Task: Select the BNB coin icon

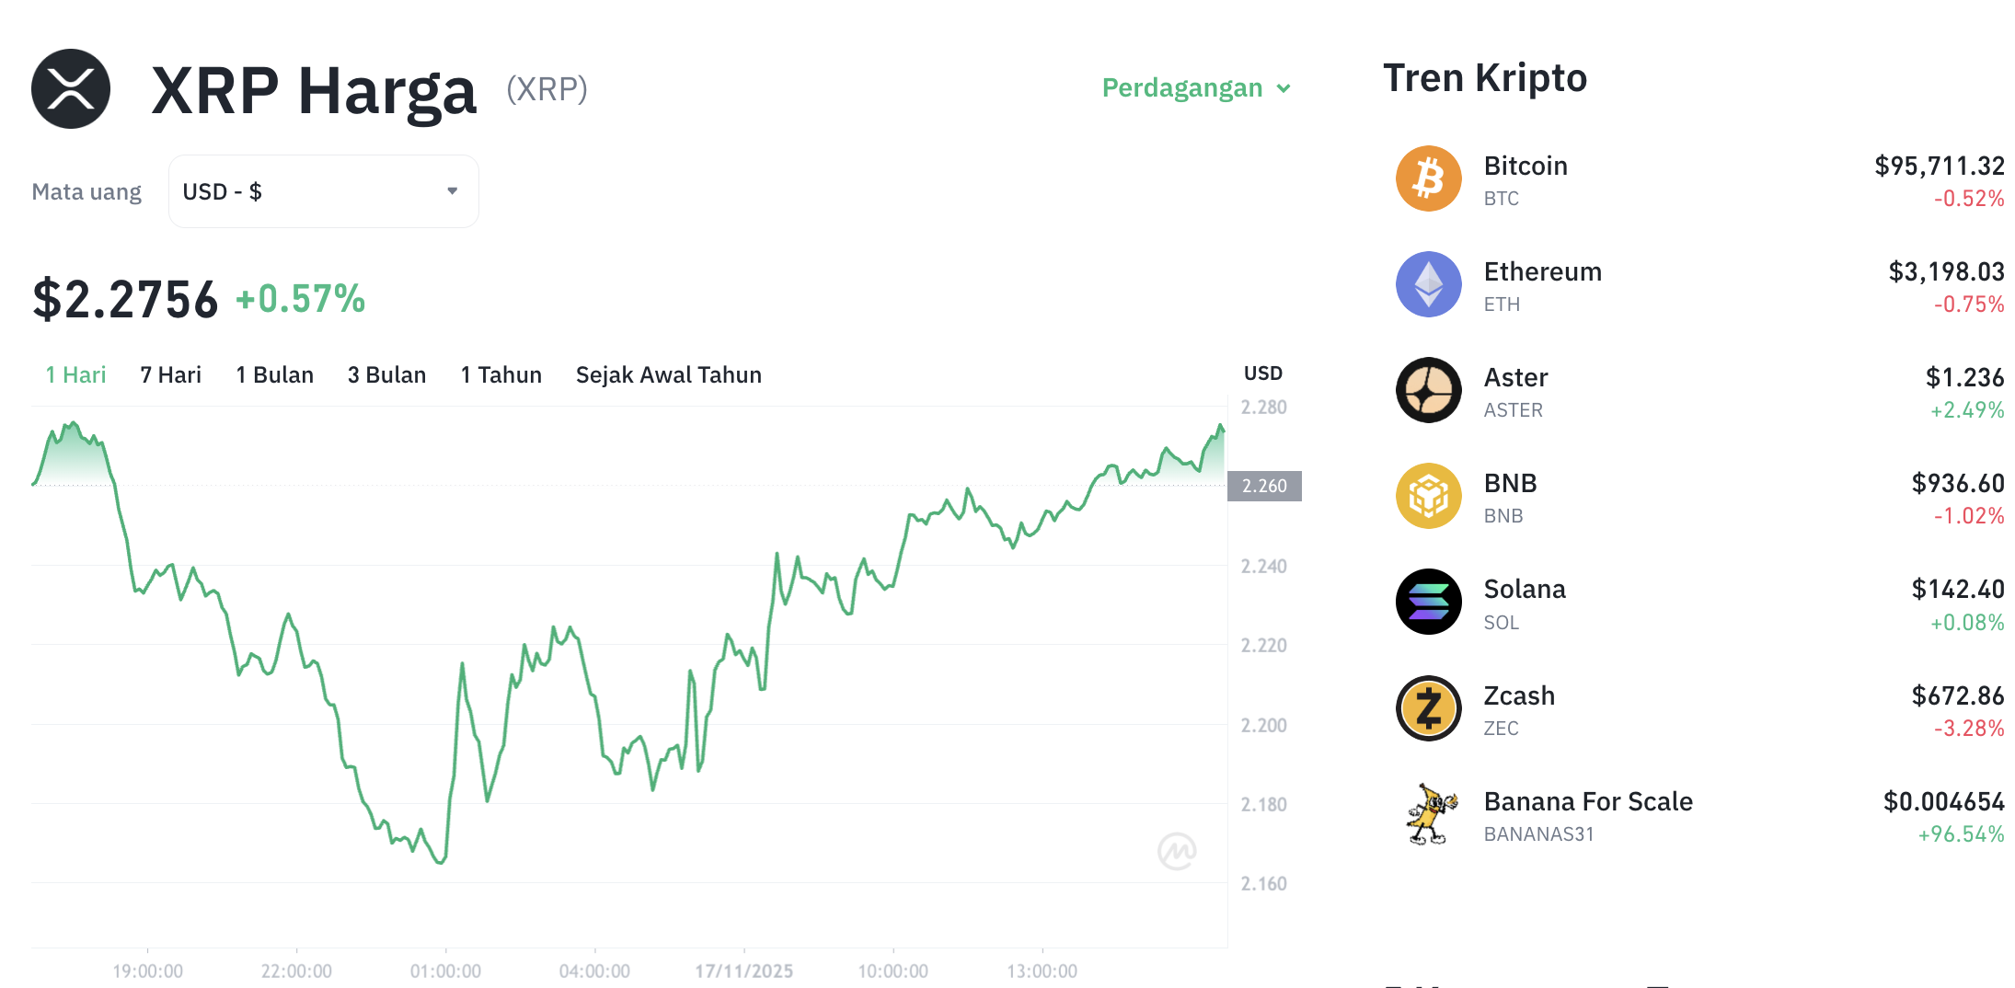Action: (x=1428, y=497)
